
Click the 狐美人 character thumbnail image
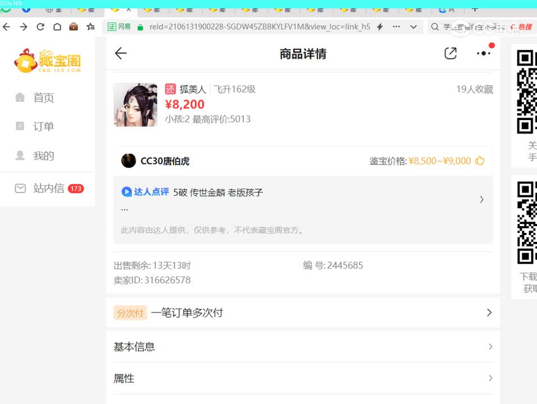click(135, 105)
